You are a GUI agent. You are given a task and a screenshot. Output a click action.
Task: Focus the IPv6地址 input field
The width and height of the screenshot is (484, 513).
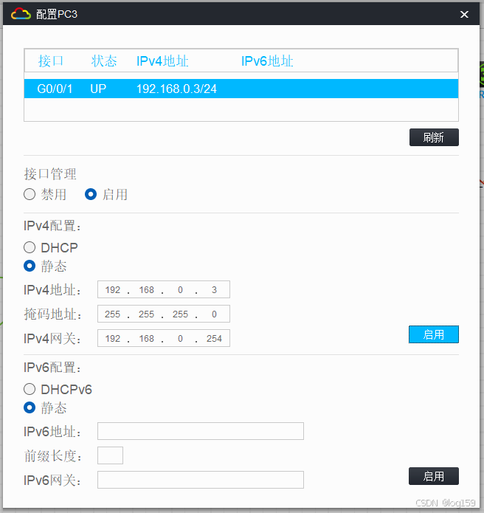[x=201, y=431]
